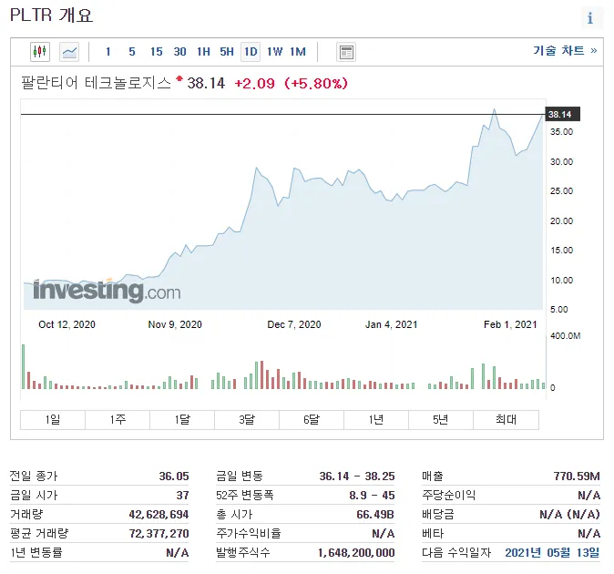Choose the 30 minute interval
This screenshot has width=614, height=574.
pyautogui.click(x=179, y=52)
